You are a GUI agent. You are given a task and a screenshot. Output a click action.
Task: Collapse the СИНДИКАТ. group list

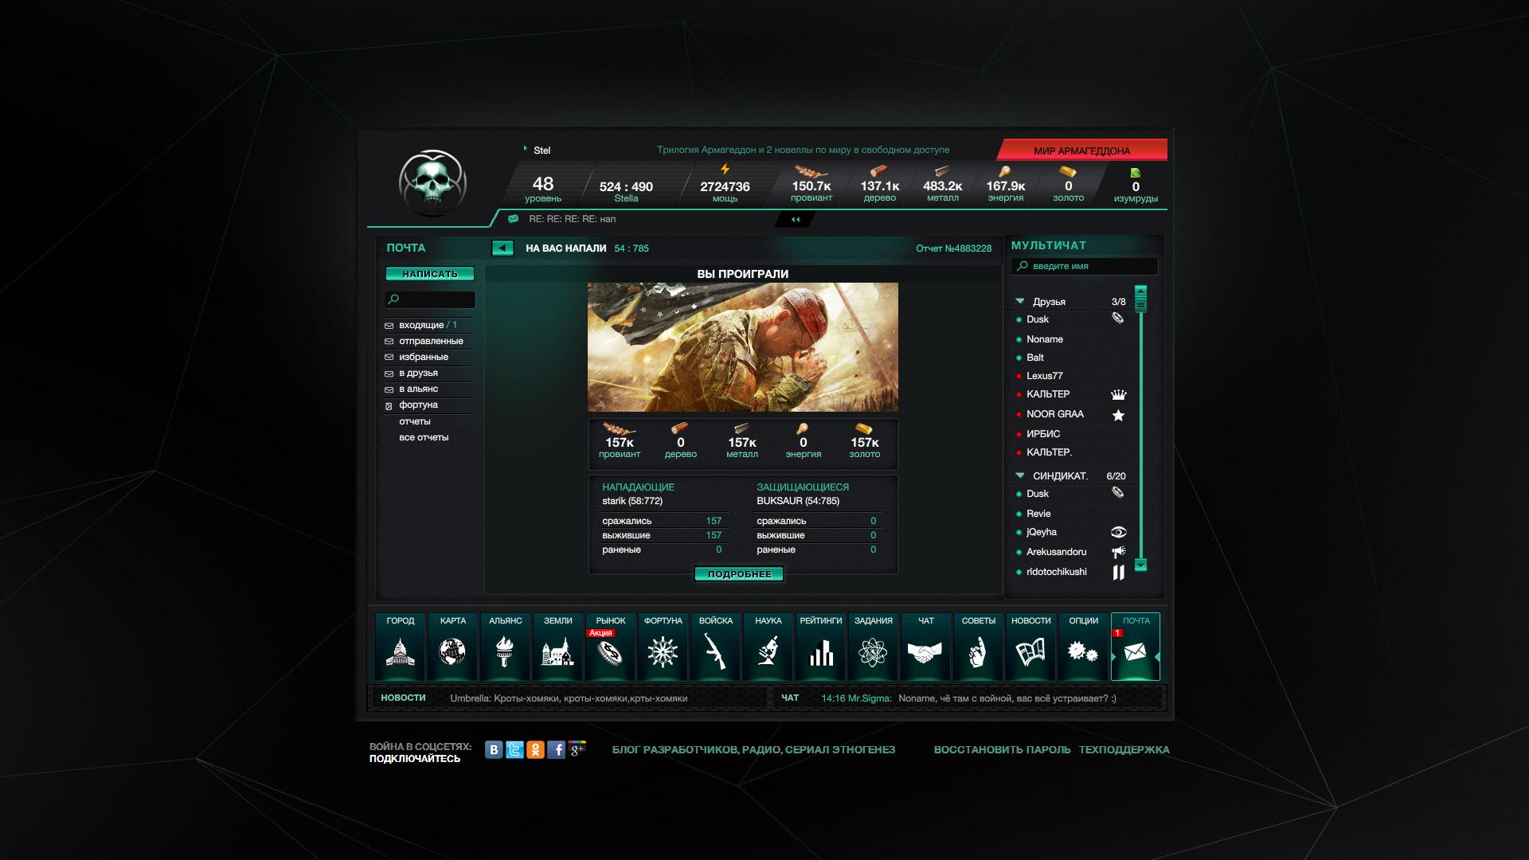point(1020,475)
